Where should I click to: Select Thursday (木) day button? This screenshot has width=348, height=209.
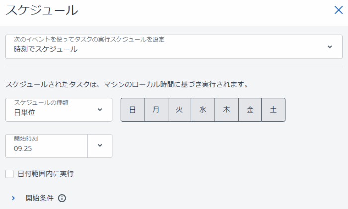tap(226, 110)
